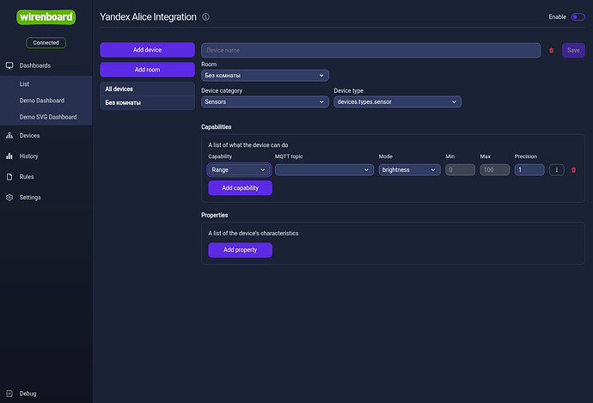Open Demo SVG Dashboard
Image resolution: width=593 pixels, height=403 pixels.
(x=46, y=117)
